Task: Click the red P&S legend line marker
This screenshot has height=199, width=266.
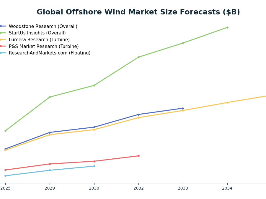Action: 3,46
